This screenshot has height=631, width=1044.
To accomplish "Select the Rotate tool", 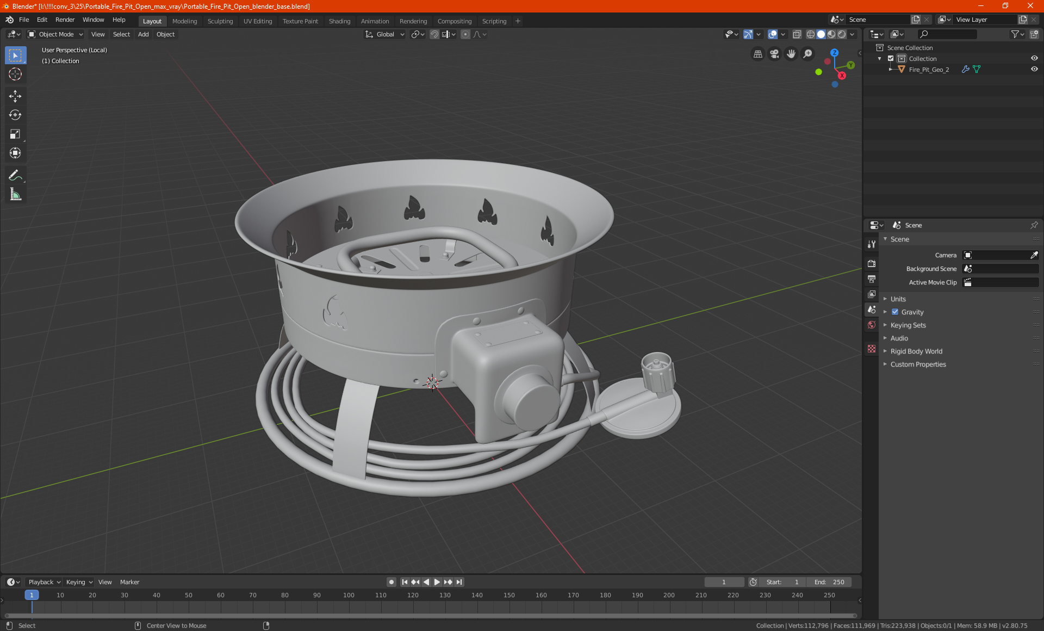I will (15, 115).
